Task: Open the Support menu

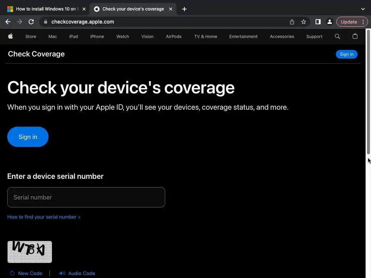Action: 314,37
